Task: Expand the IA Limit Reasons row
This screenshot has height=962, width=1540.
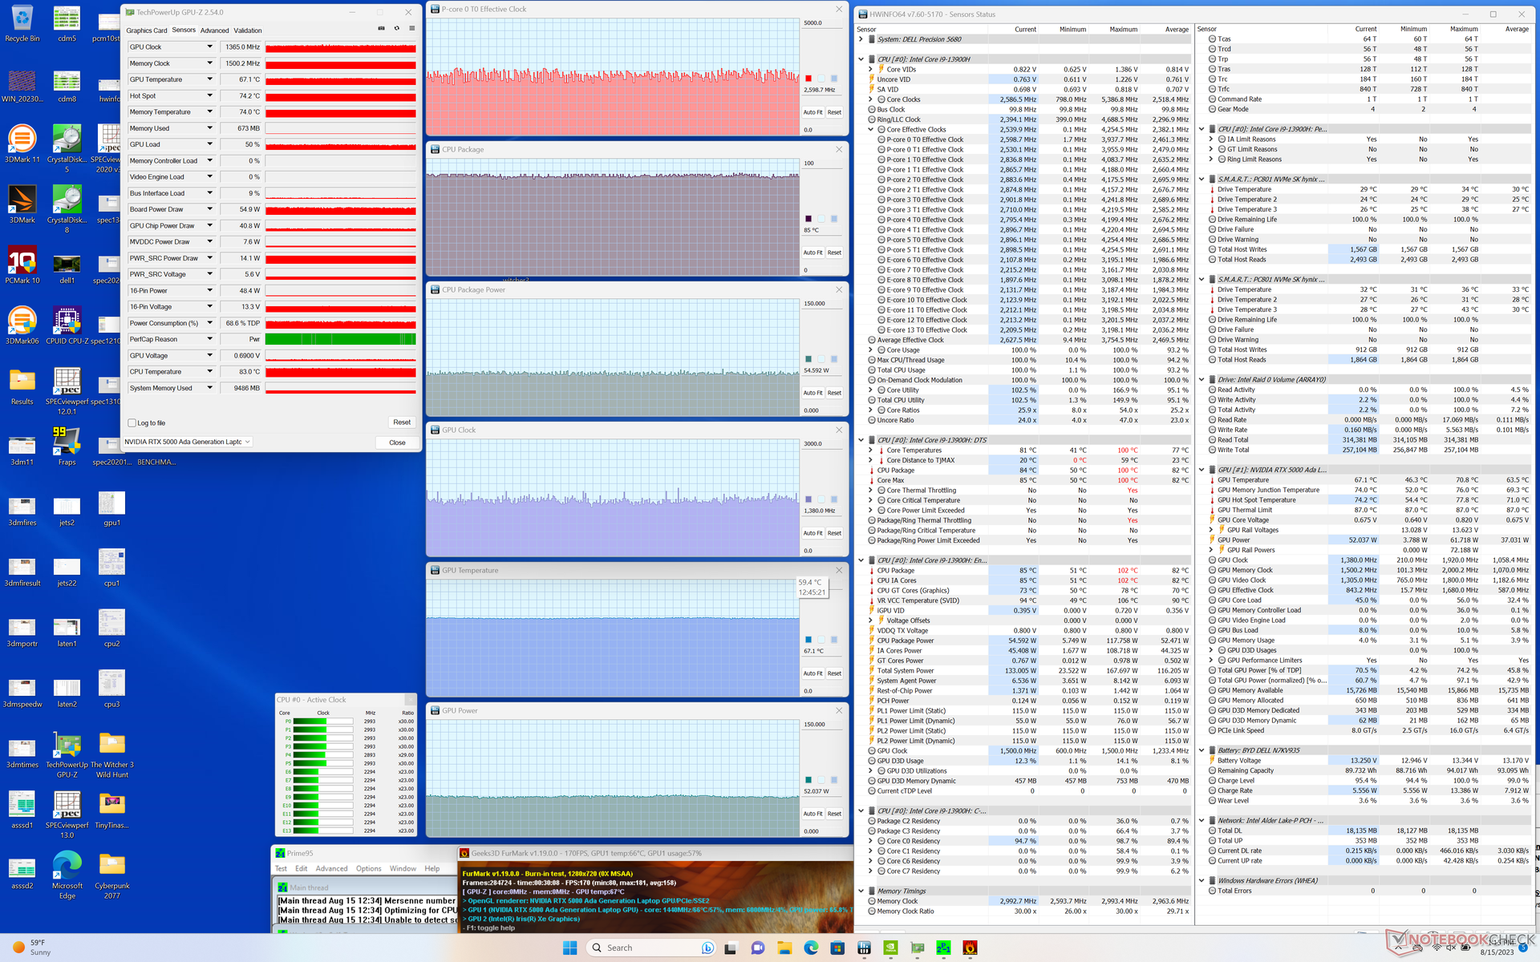Action: 1211,139
